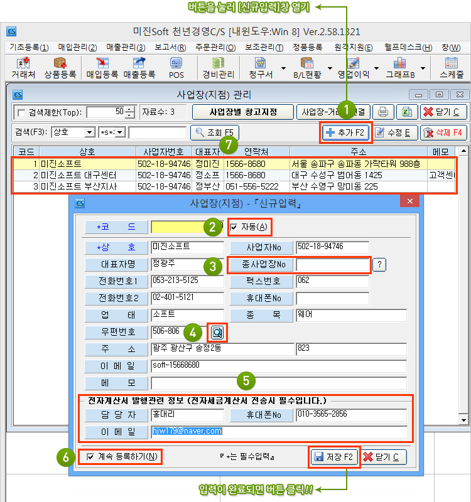Click the 수정 E edit button
The image size is (471, 502).
395,132
